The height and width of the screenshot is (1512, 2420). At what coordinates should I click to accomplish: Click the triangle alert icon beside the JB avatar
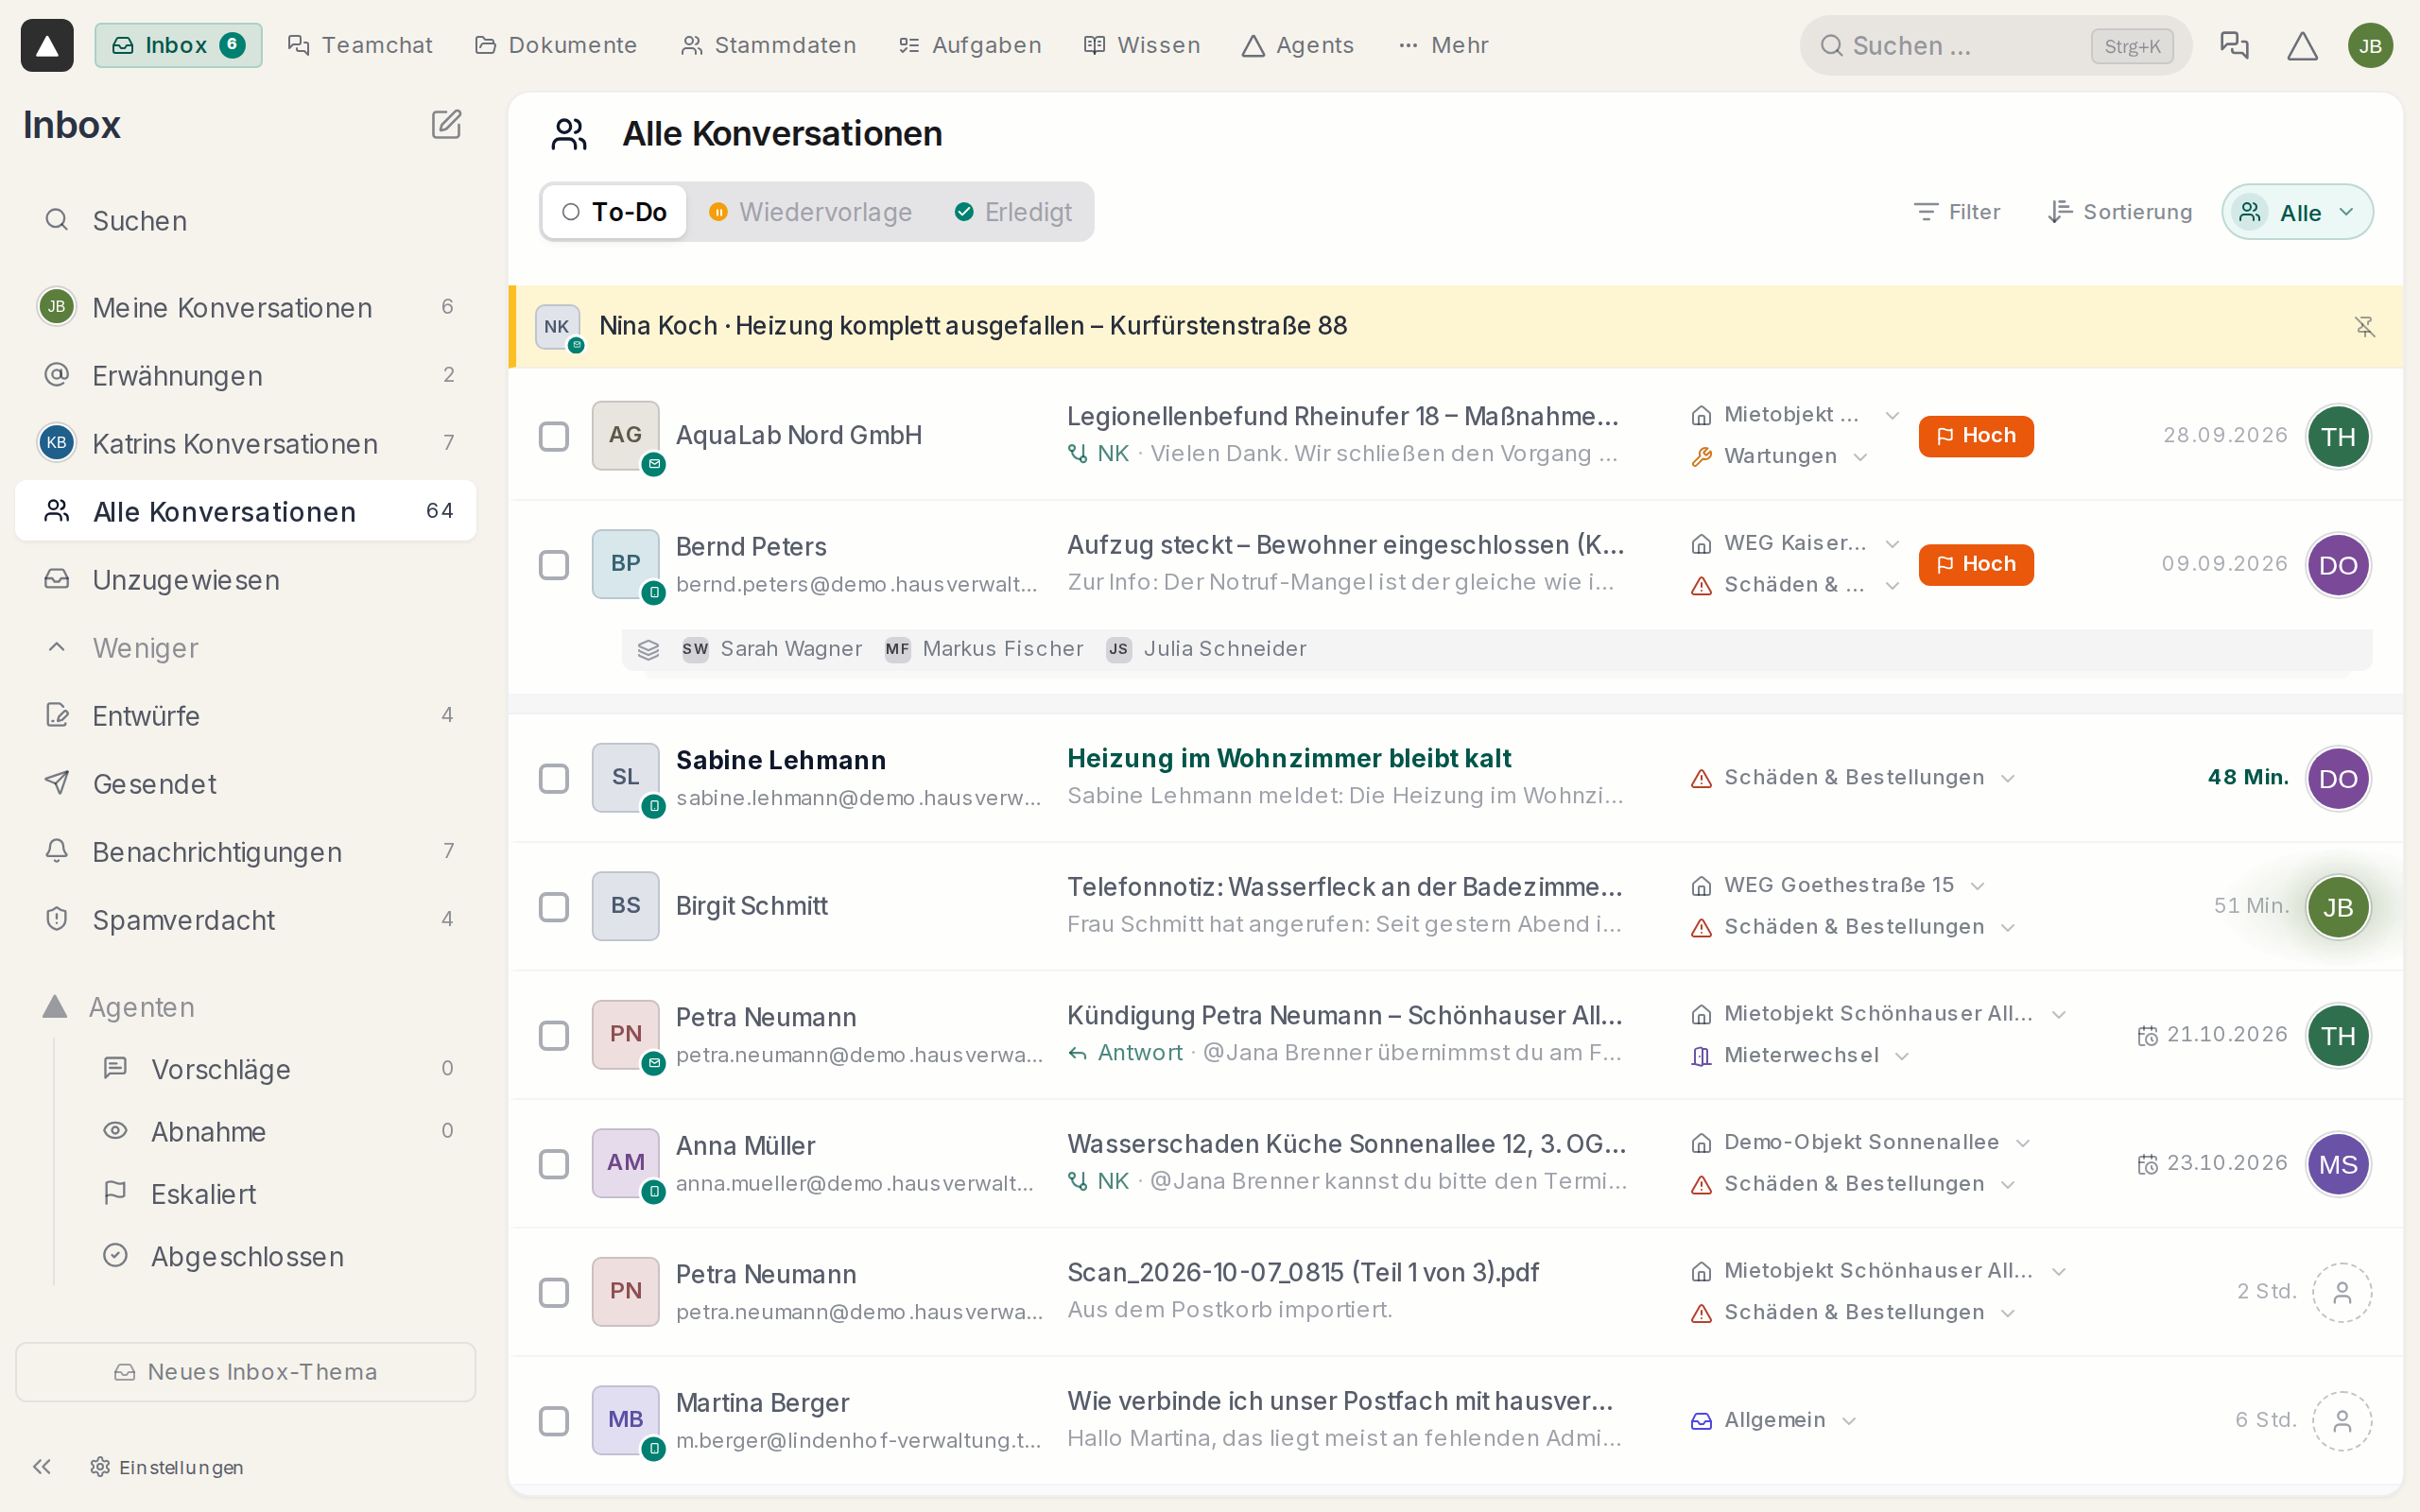point(2302,45)
